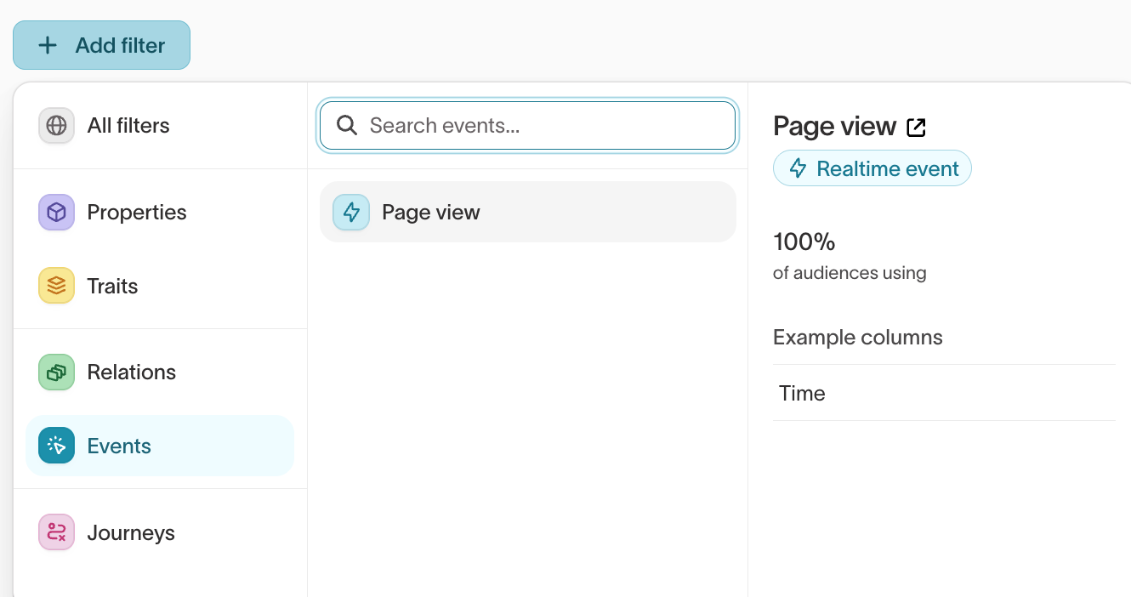1131x597 pixels.
Task: Click the lightning icon inside the Realtime event badge
Action: coord(798,168)
